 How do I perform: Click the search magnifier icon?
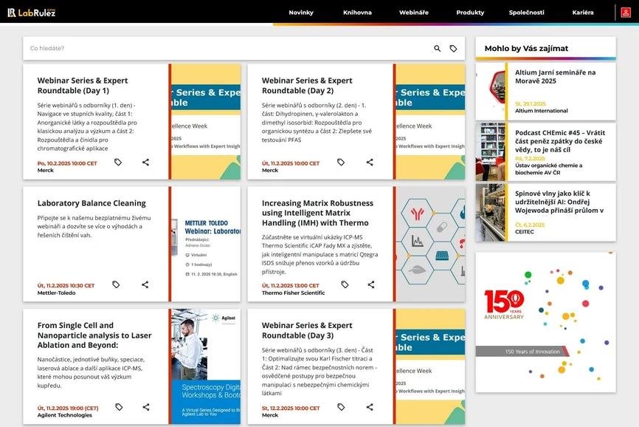click(x=437, y=49)
